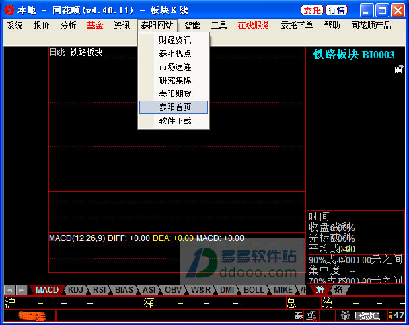Viewport: 409px width, 325px height.
Task: Click the 沪 index label
Action: point(9,303)
